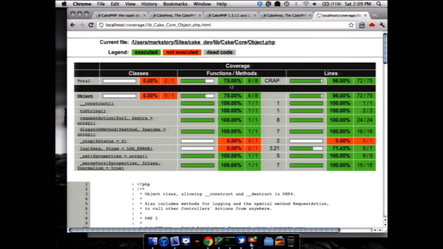The image size is (443, 249).
Task: Open Mail stamp icon in the Dock
Action: tap(175, 241)
